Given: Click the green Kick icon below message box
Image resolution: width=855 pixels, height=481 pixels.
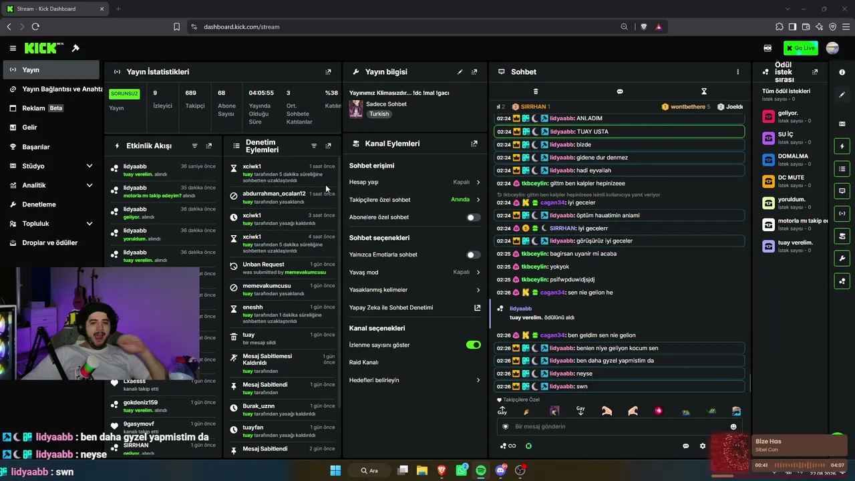Looking at the screenshot, I should pos(528,446).
